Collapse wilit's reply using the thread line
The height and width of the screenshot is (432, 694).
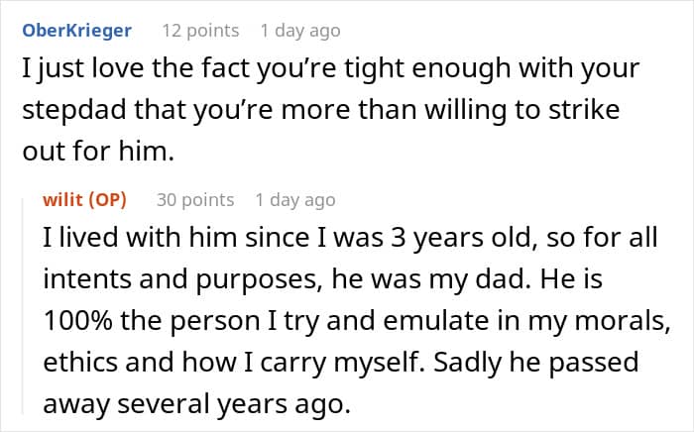point(23,306)
